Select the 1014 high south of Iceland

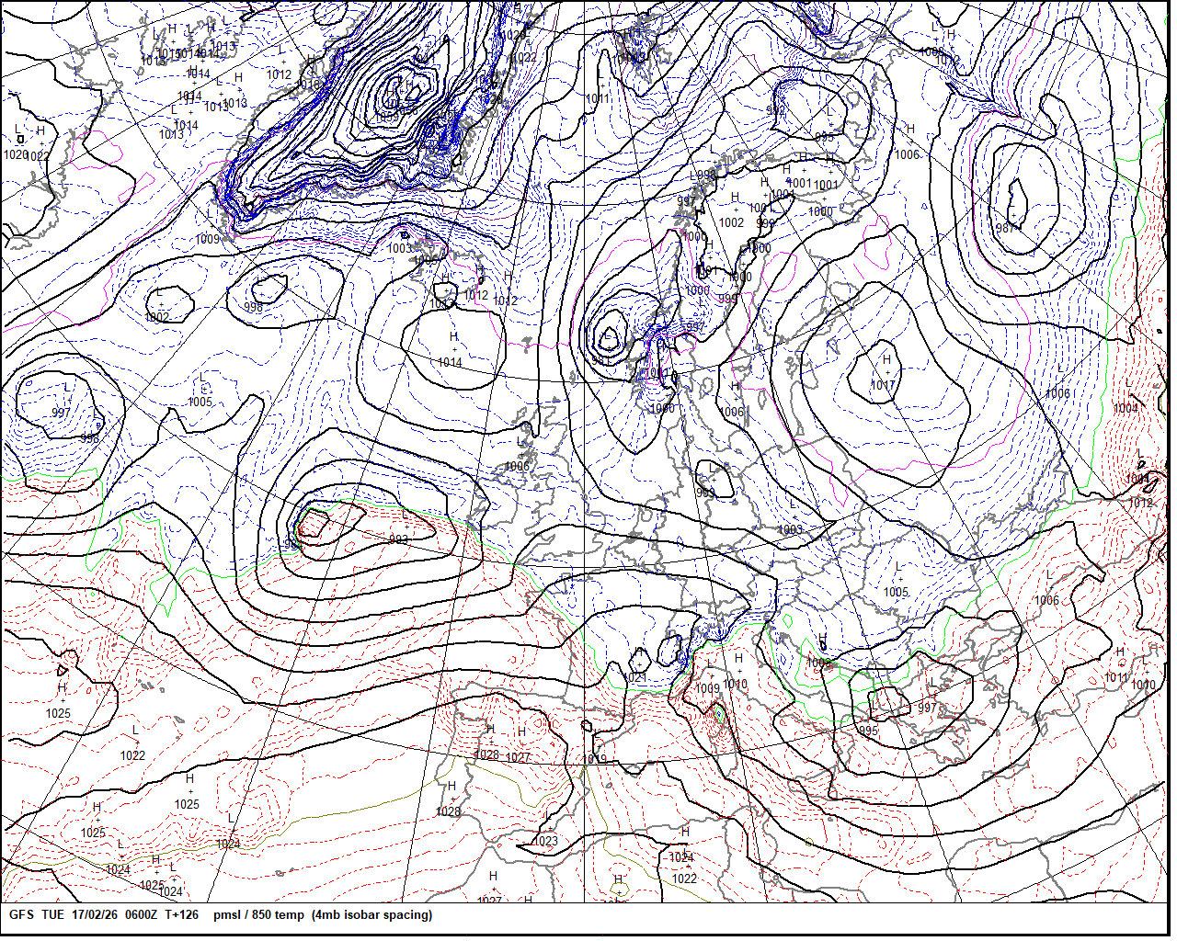(450, 363)
